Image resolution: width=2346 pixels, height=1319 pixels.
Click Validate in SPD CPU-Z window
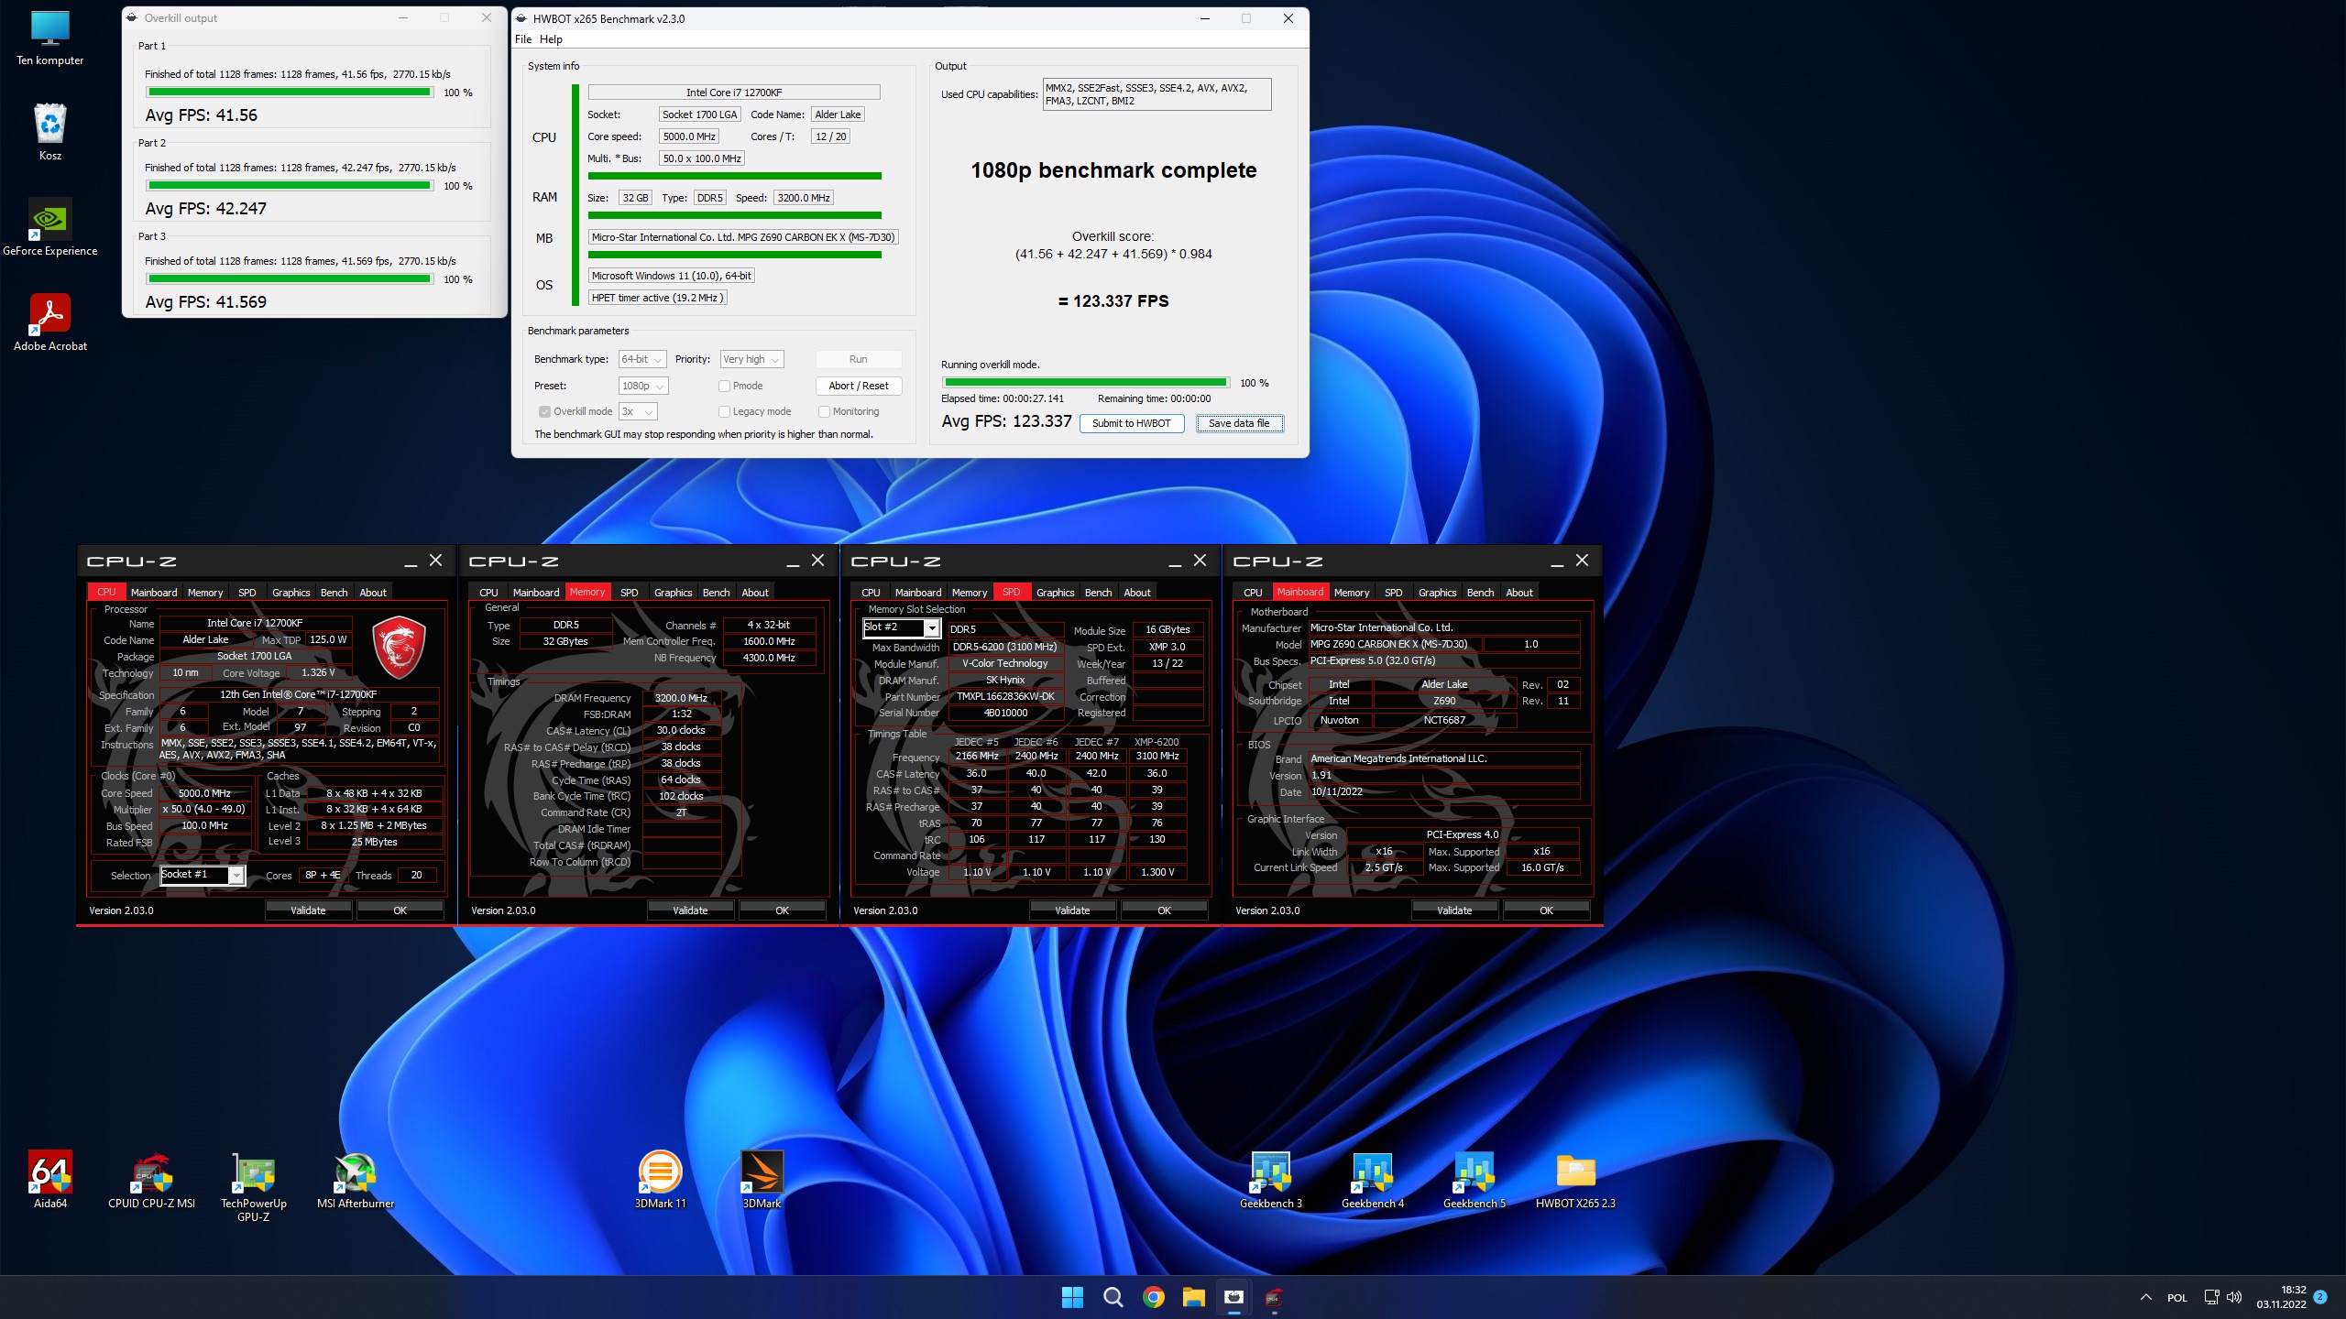pyautogui.click(x=1072, y=910)
